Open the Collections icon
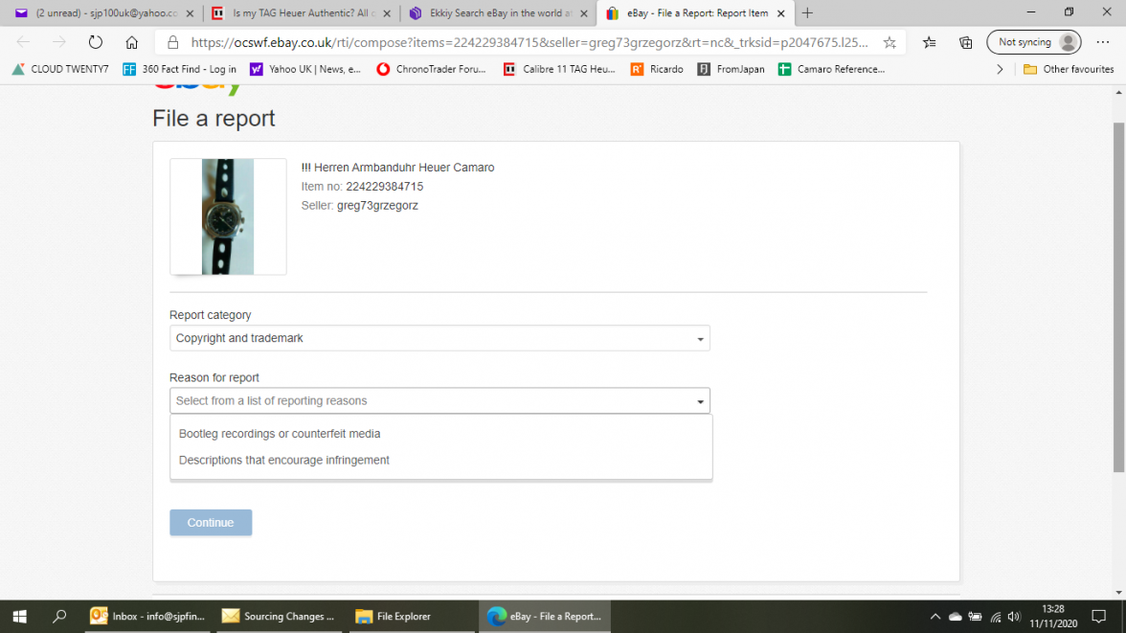 [966, 42]
